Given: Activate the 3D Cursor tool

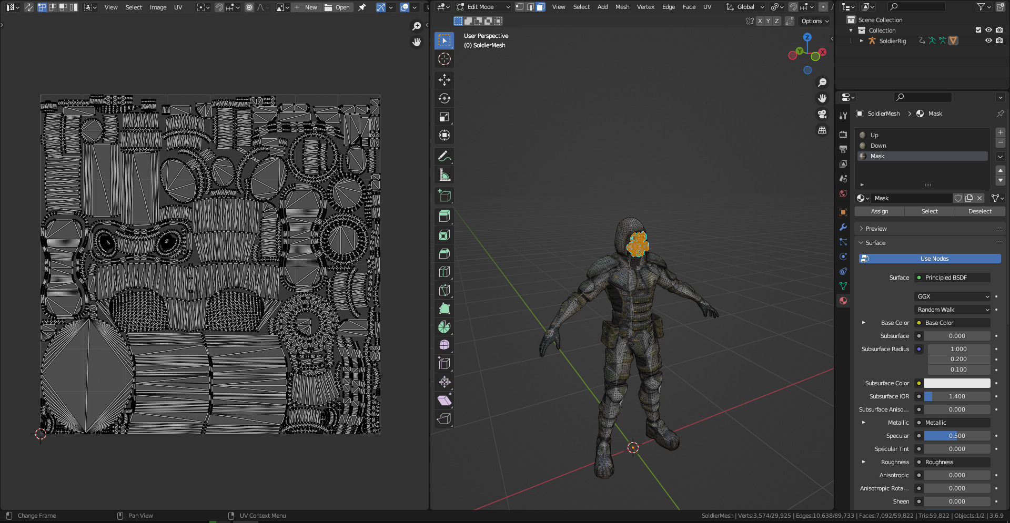Looking at the screenshot, I should point(445,59).
